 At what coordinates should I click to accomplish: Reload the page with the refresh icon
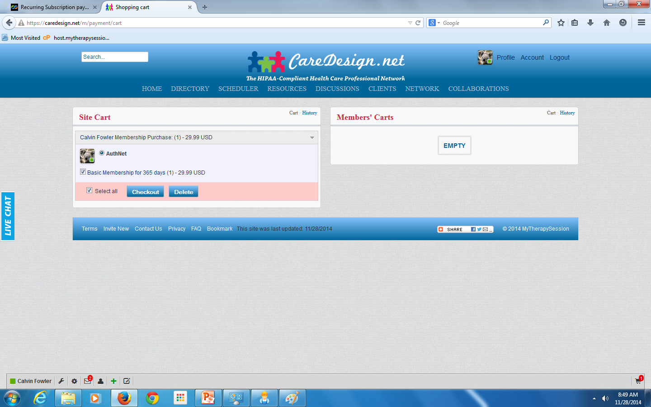418,23
